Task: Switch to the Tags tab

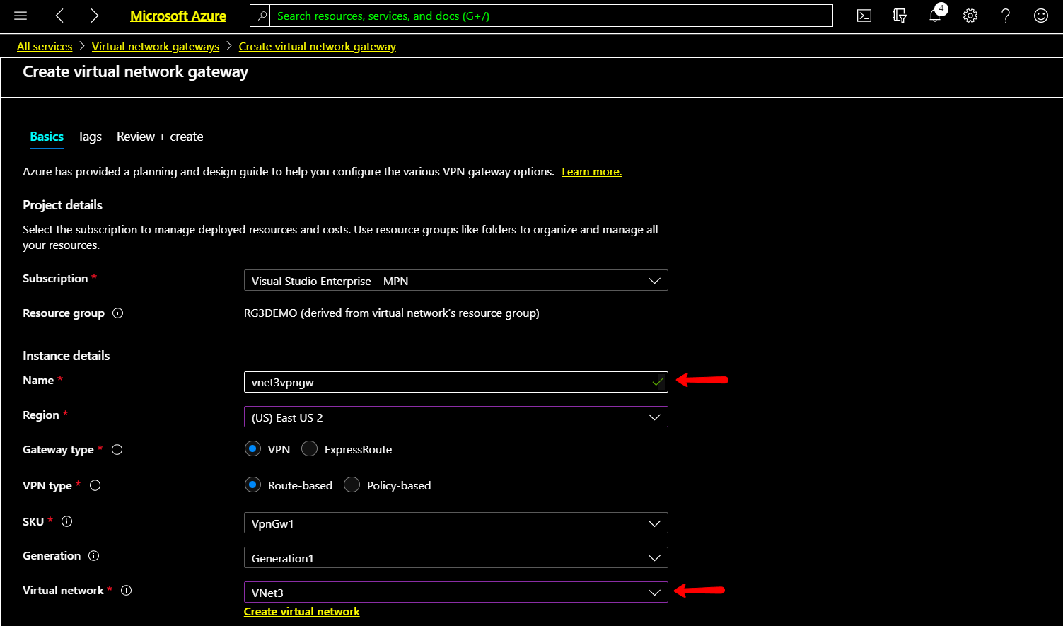Action: click(x=90, y=137)
